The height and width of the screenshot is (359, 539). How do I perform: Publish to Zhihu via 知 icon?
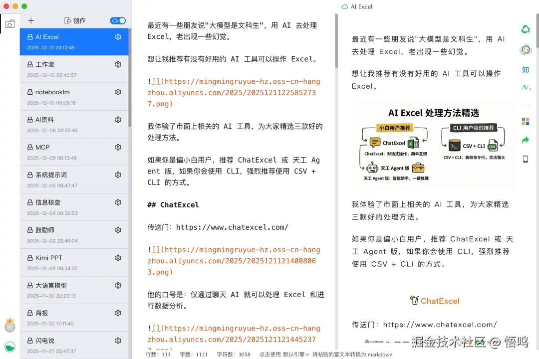point(525,70)
